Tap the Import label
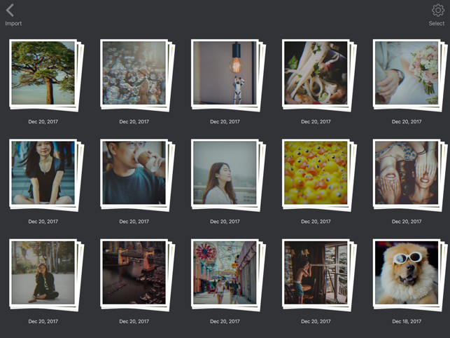 pyautogui.click(x=13, y=24)
